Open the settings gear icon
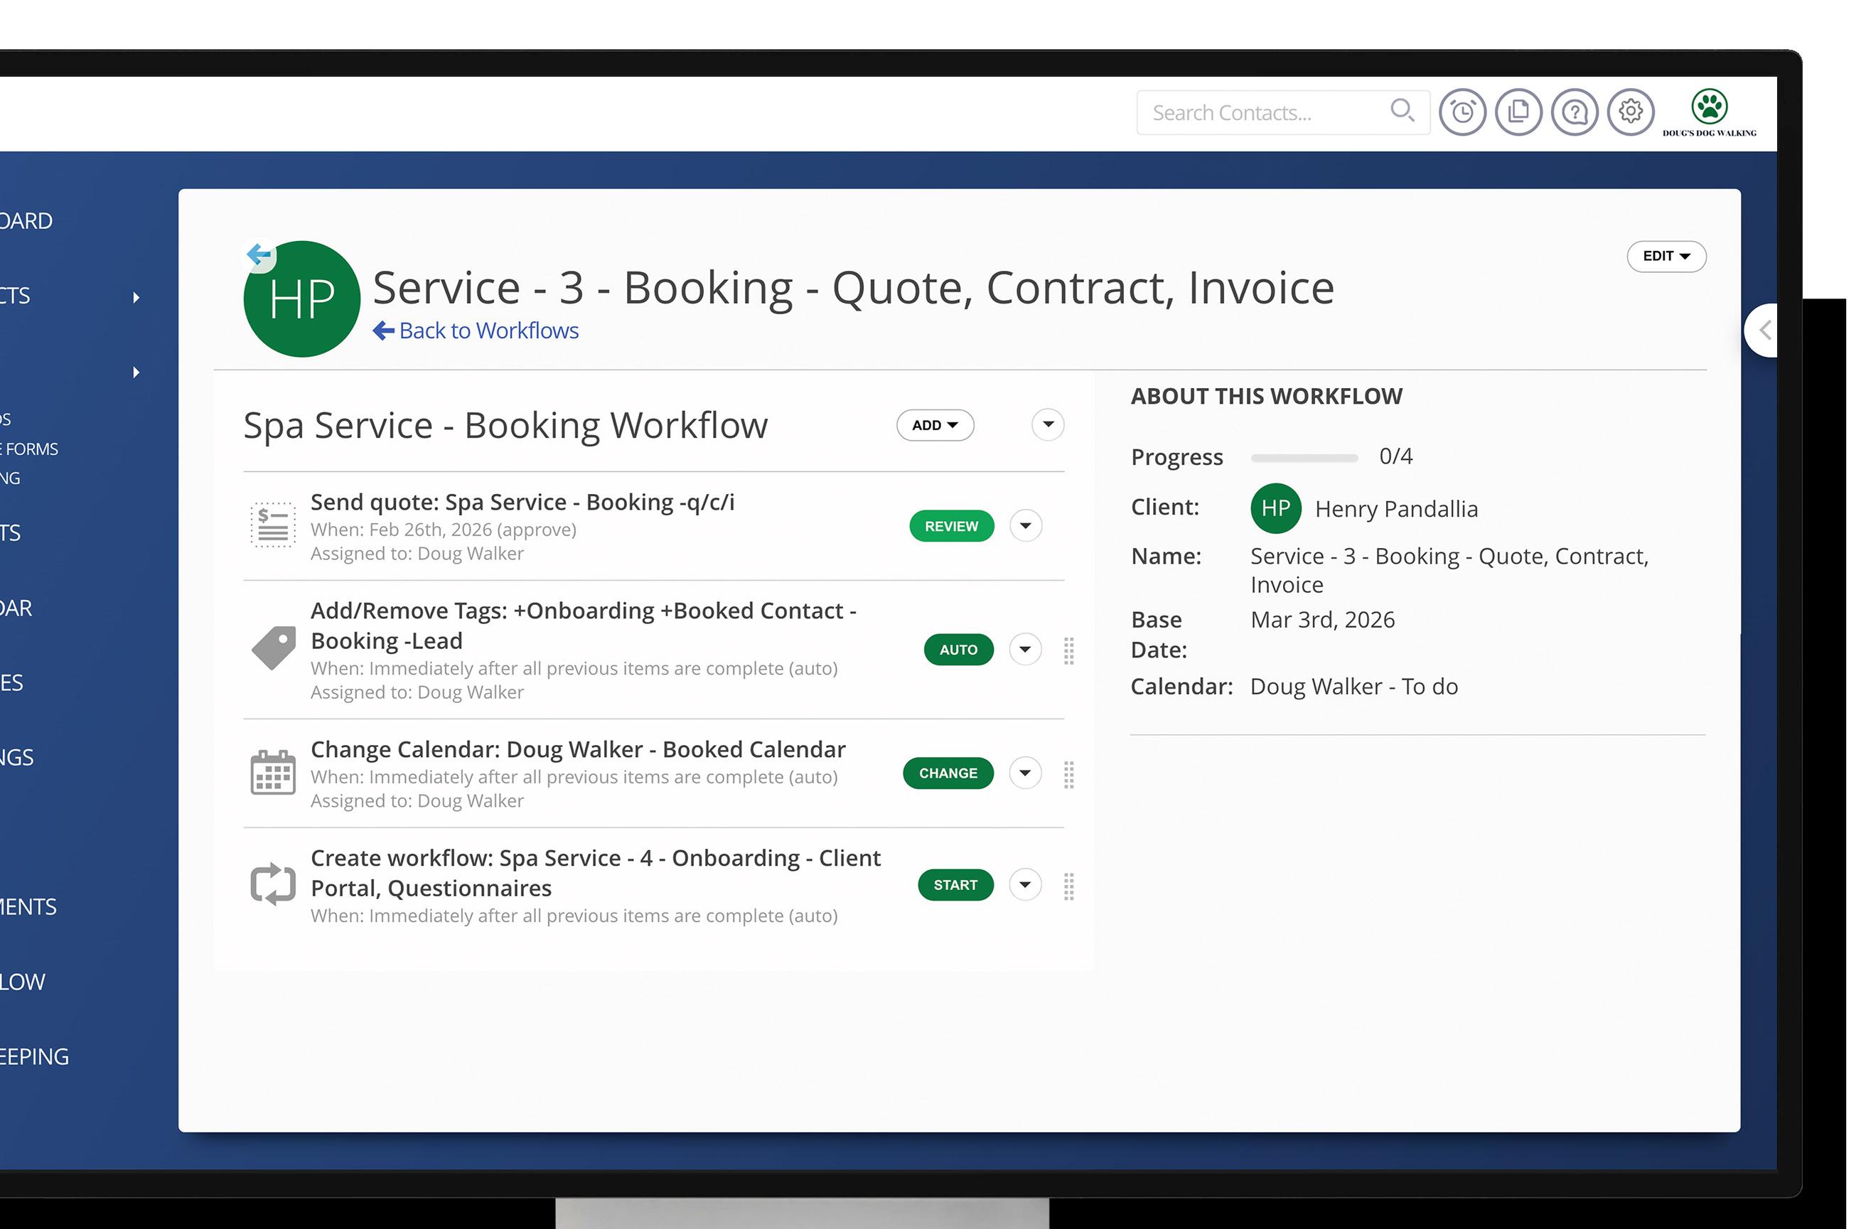This screenshot has width=1861, height=1229. [x=1631, y=112]
